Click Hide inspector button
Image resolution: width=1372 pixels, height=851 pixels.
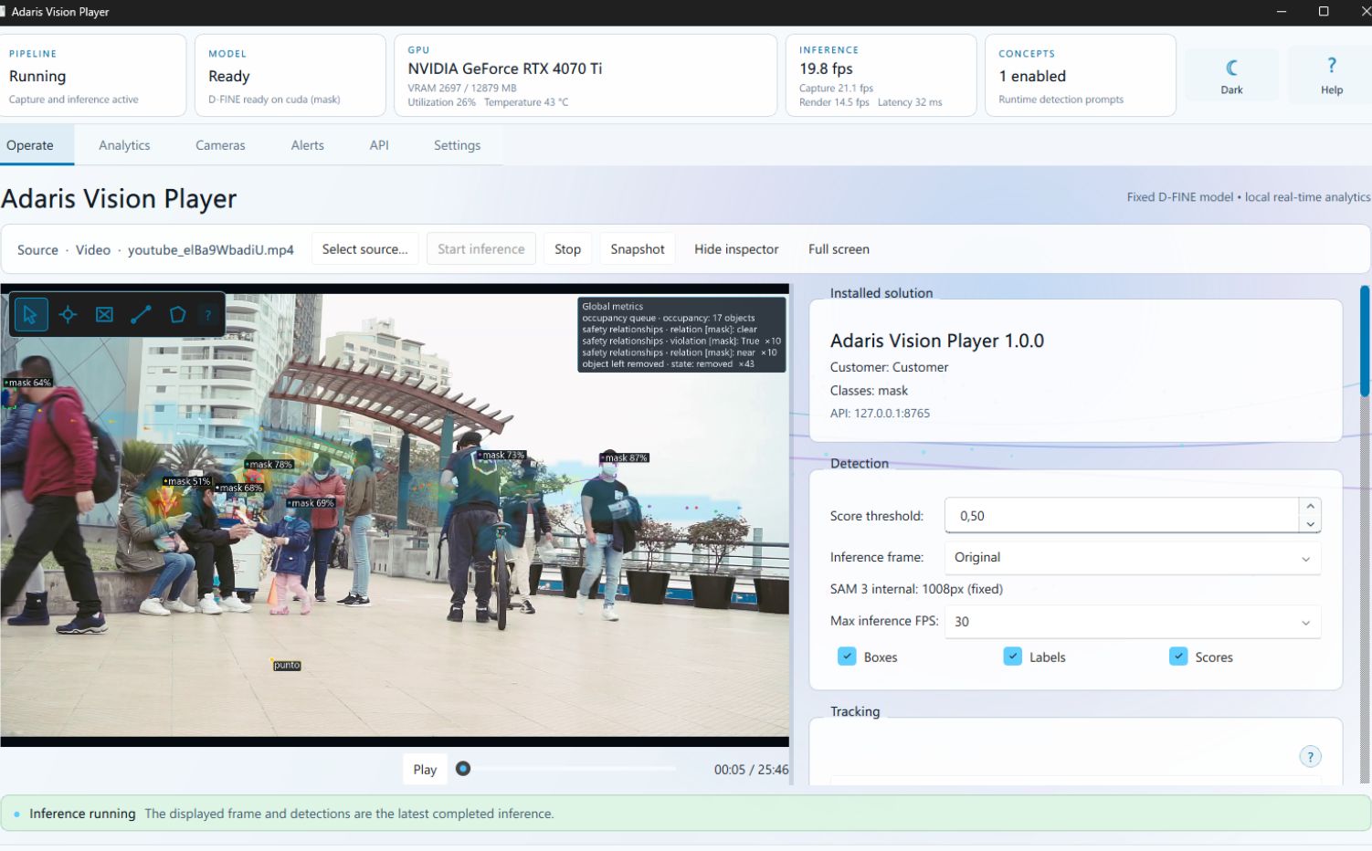(x=736, y=249)
